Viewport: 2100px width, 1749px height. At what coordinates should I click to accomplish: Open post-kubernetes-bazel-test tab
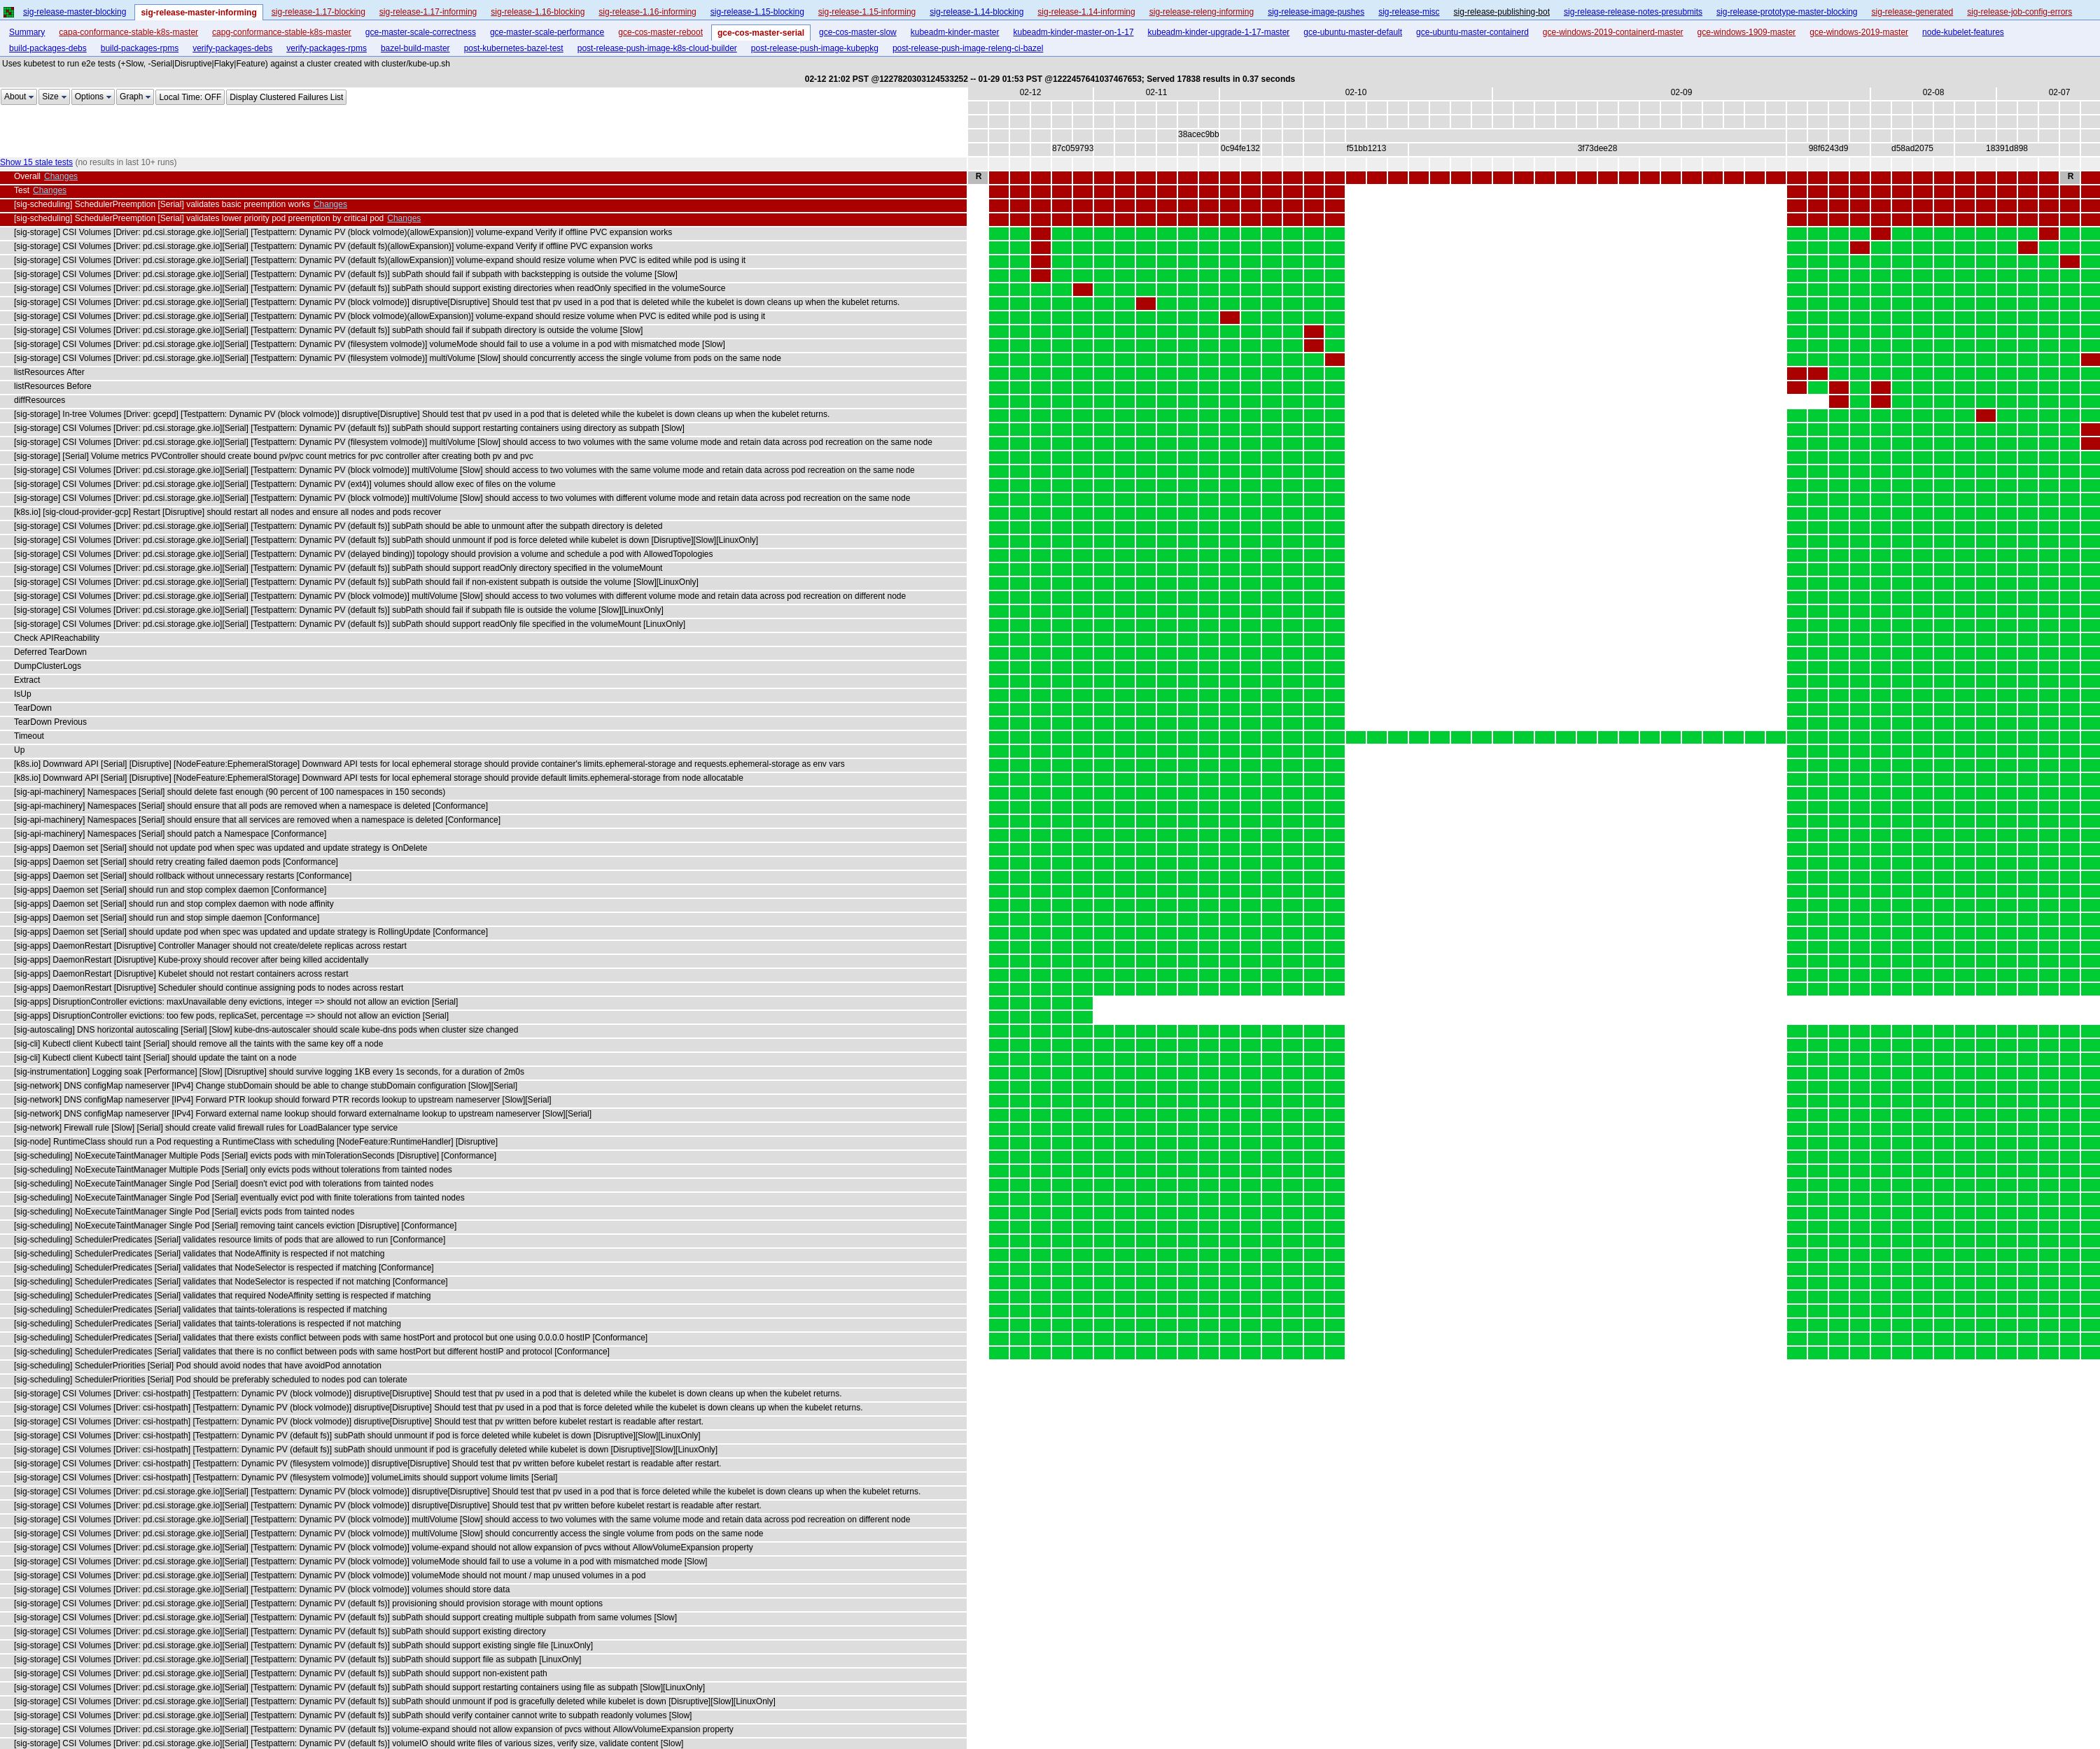513,48
